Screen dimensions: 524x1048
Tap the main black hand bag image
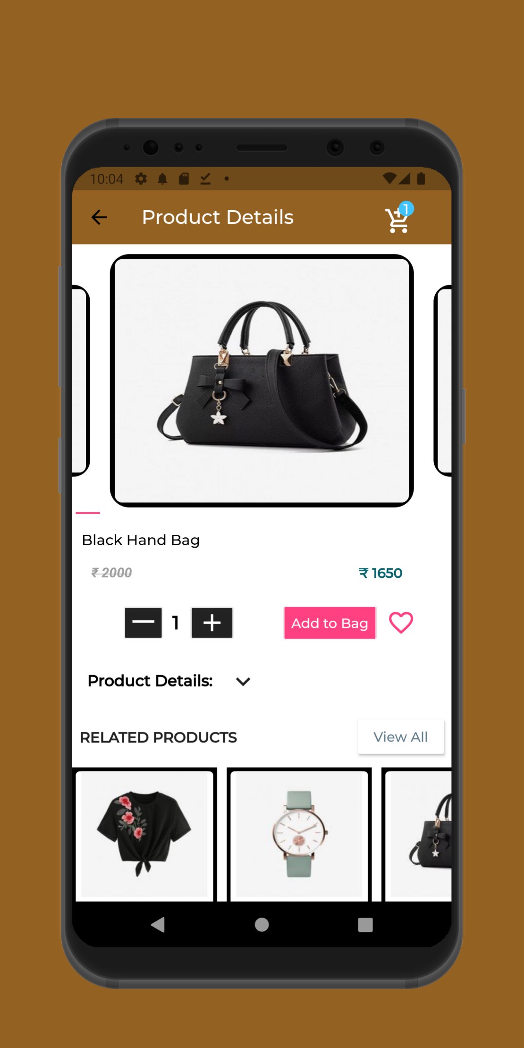(x=262, y=380)
